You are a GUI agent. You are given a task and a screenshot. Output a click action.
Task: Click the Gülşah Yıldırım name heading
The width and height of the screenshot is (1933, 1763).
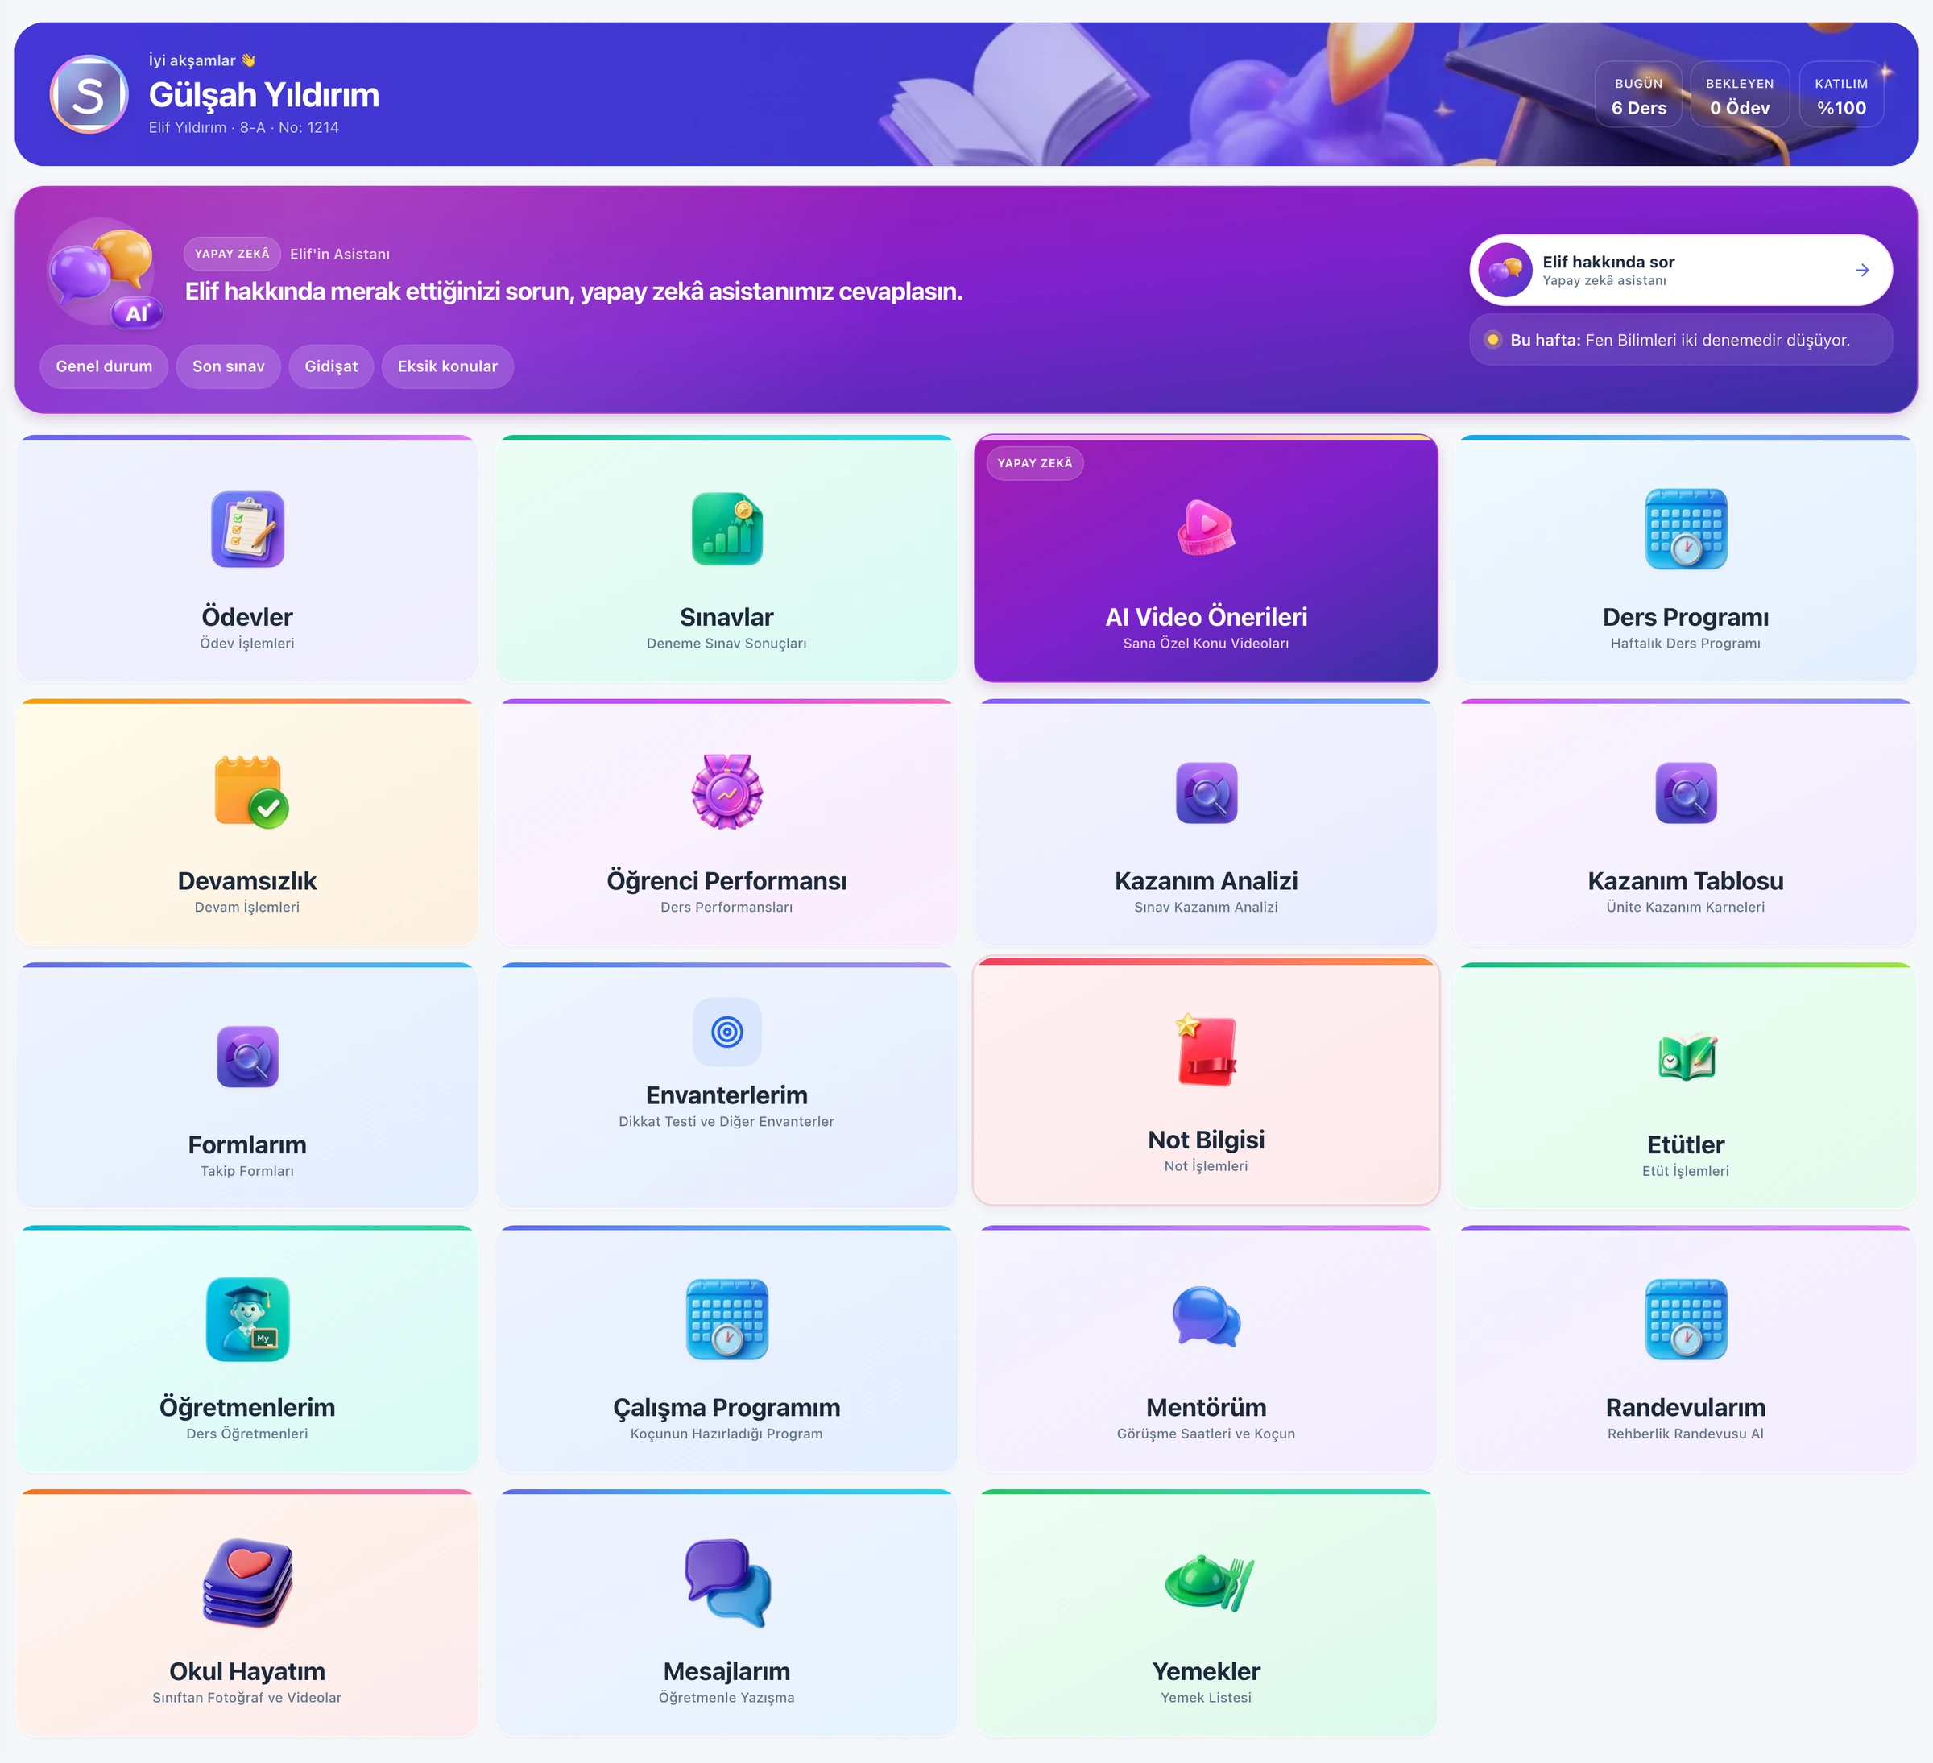tap(263, 95)
